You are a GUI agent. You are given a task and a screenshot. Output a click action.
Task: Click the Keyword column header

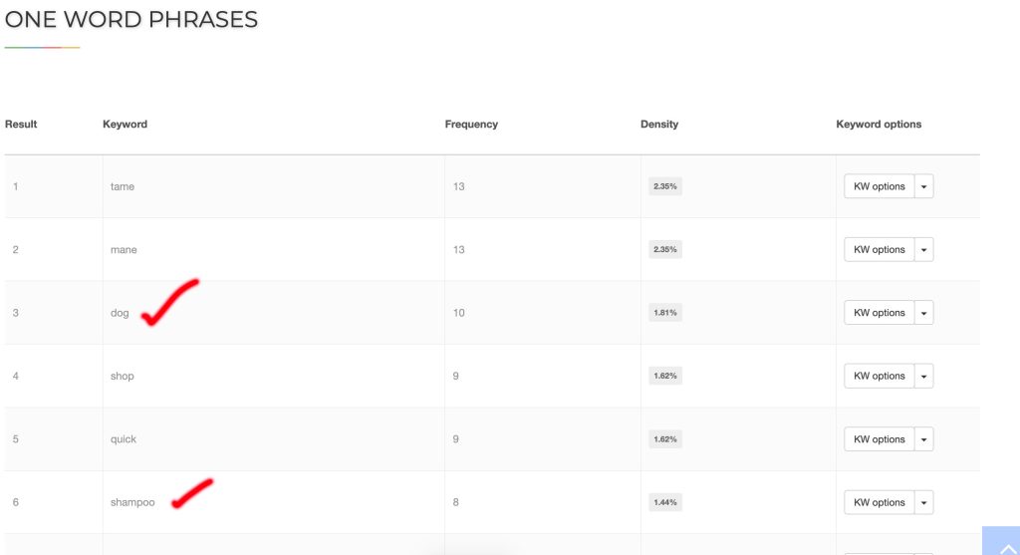[125, 125]
